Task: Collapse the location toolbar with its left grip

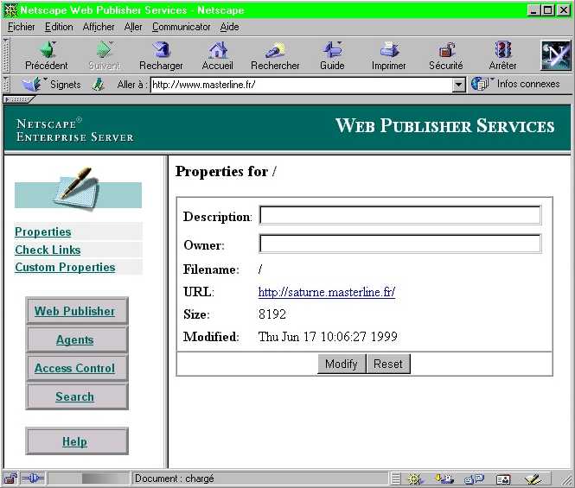Action: [x=6, y=85]
